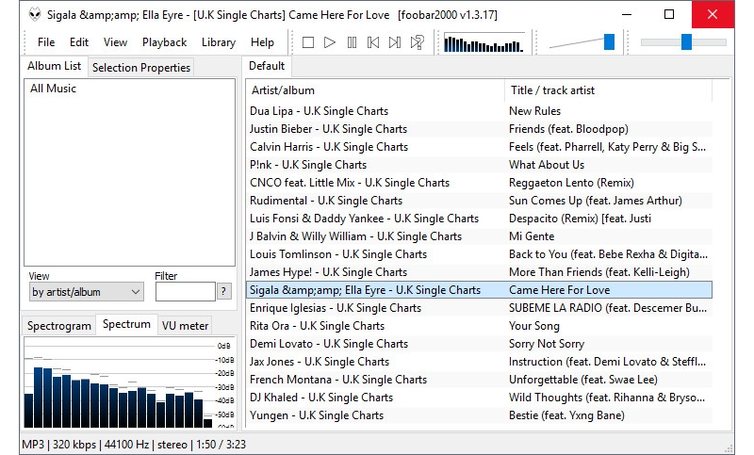The height and width of the screenshot is (455, 754).
Task: Click the filter help '?' button
Action: (x=223, y=291)
